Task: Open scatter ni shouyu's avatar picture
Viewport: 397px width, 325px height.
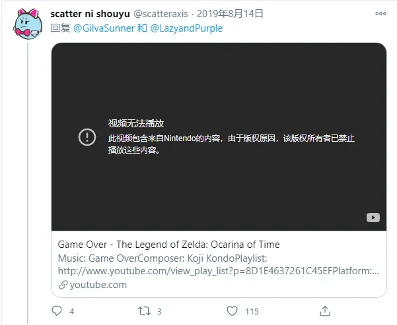Action: click(x=28, y=24)
